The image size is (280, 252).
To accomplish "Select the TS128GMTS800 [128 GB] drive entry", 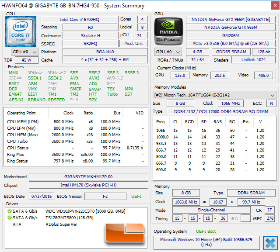I will (69, 218).
